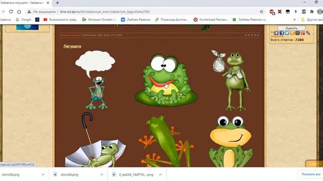This screenshot has height=181, width=323.
Task: Expand the second vtoro08.png download options arrow
Action: tap(102, 174)
